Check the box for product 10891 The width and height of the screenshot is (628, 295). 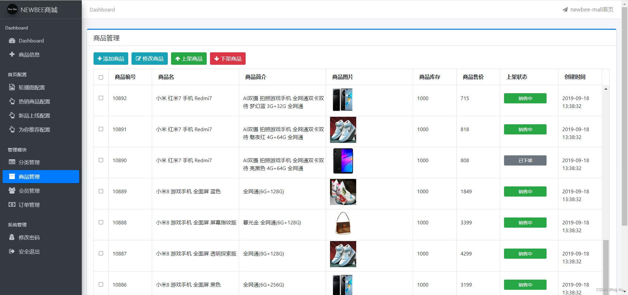click(x=101, y=129)
